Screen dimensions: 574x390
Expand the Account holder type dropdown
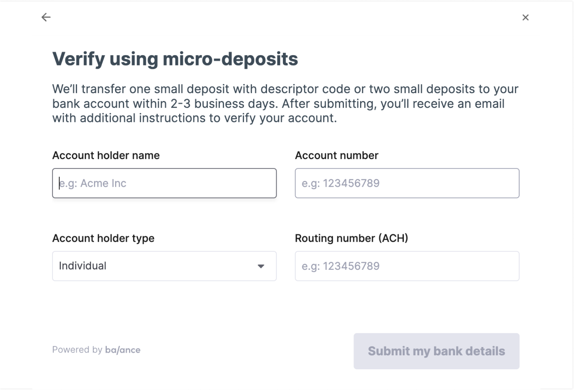[164, 266]
